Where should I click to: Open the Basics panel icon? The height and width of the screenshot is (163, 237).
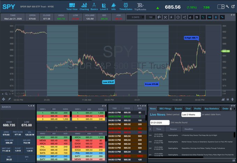tap(94, 7)
